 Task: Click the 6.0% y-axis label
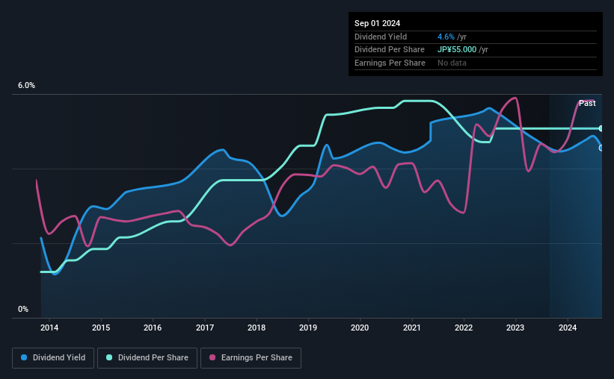coord(27,86)
